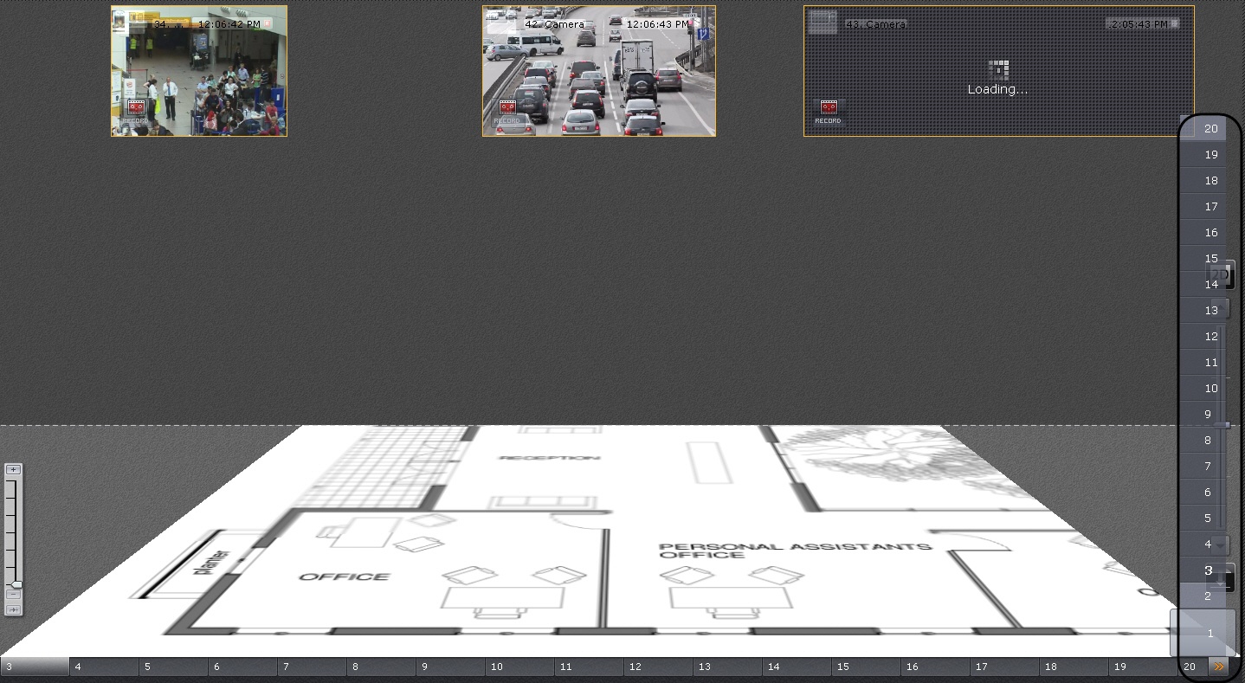Image resolution: width=1245 pixels, height=683 pixels.
Task: Click the Office room on the floor plan
Action: coord(332,577)
